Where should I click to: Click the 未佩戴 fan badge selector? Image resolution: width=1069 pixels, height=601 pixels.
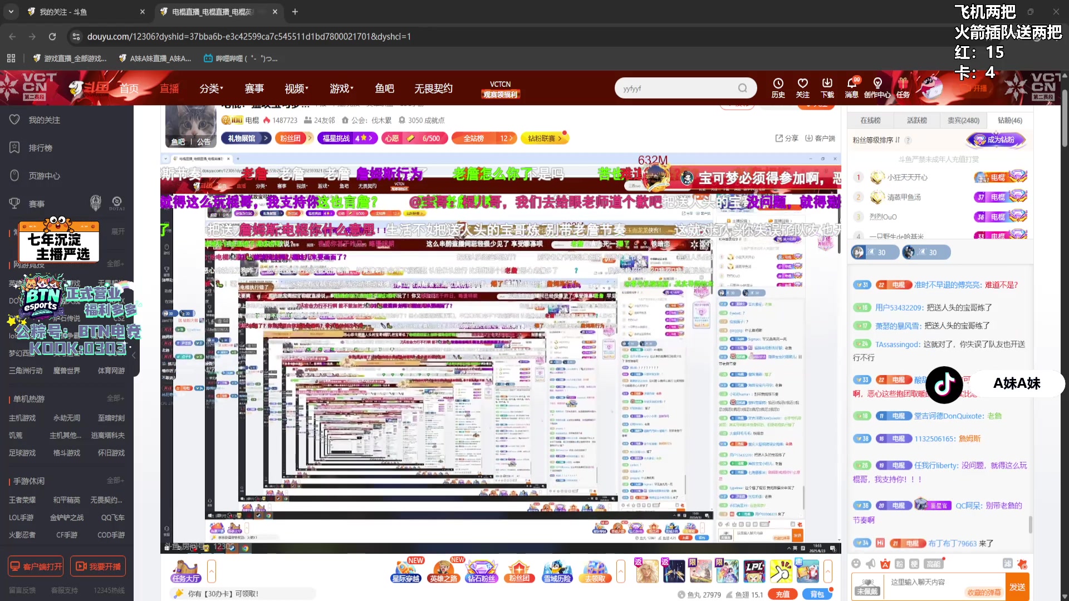point(868,587)
